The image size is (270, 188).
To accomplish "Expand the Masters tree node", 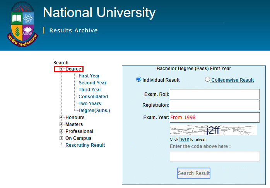I will click(x=61, y=124).
